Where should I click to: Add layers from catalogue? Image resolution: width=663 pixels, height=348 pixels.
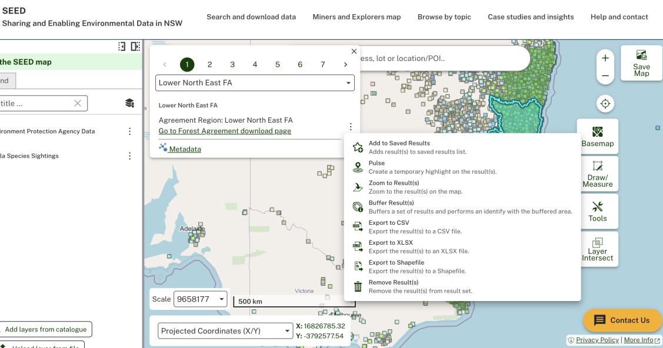45,329
